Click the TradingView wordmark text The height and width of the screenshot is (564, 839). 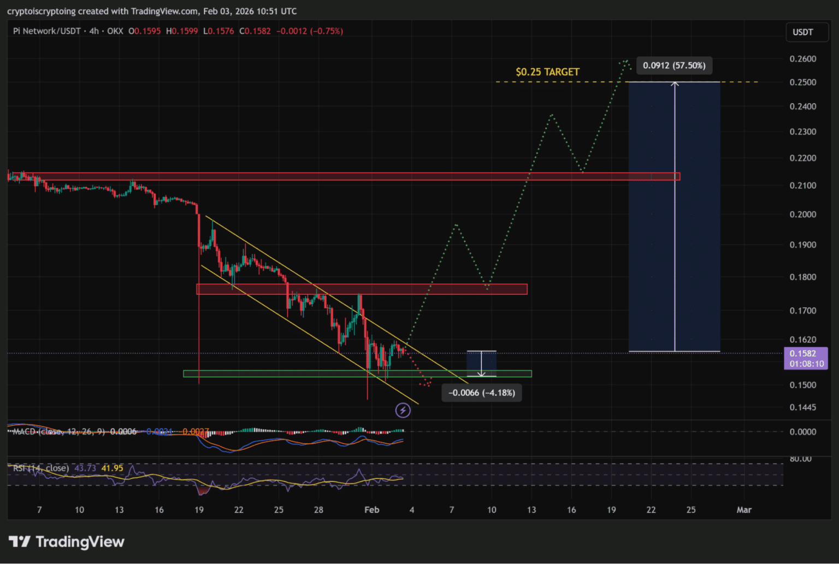[80, 542]
